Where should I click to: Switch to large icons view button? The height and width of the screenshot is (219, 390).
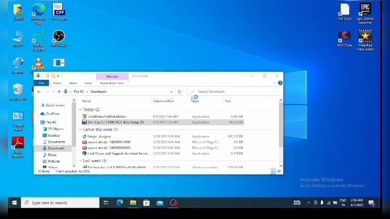(x=279, y=171)
